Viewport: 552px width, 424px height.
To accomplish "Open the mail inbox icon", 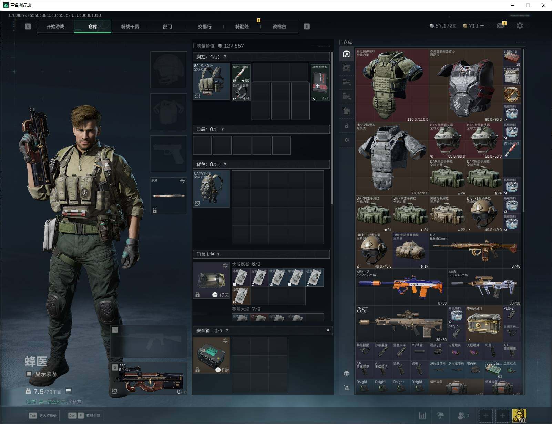I will tap(501, 25).
